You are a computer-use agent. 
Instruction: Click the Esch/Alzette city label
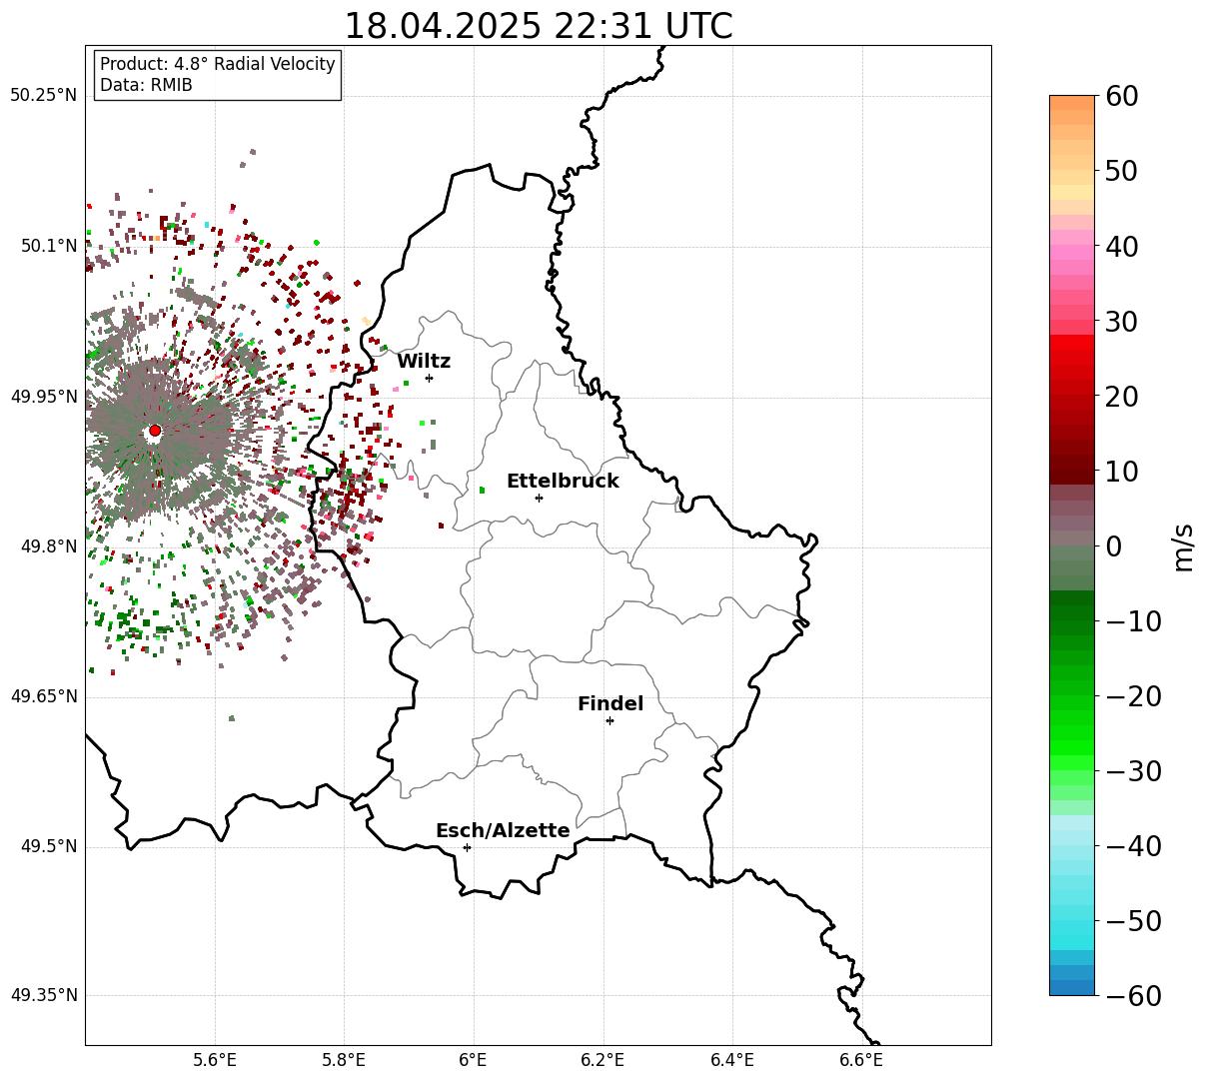point(503,831)
